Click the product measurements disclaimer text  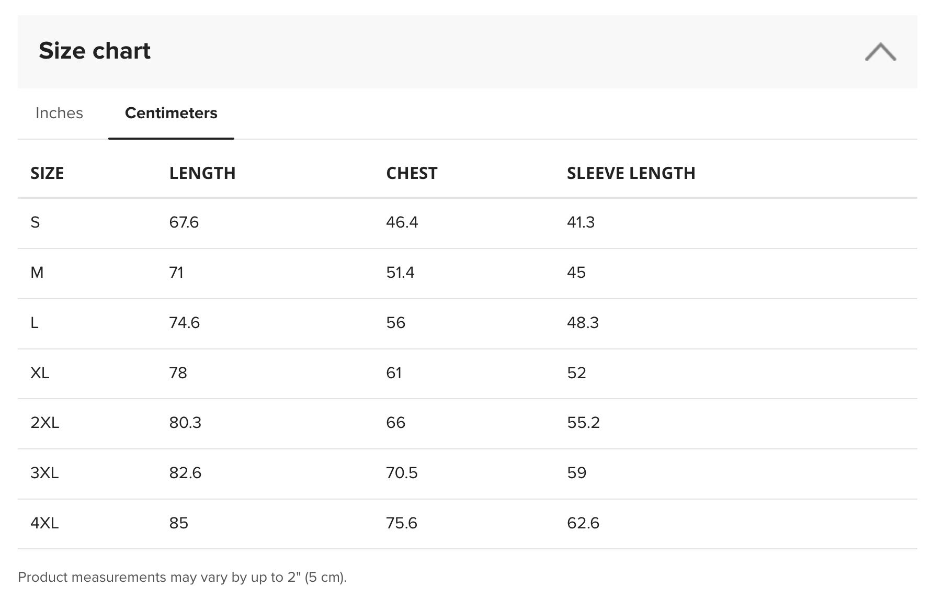tap(183, 577)
